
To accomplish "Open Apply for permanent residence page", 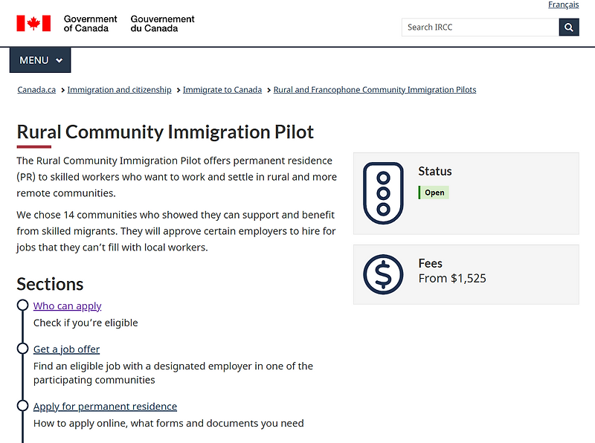I will coord(105,406).
